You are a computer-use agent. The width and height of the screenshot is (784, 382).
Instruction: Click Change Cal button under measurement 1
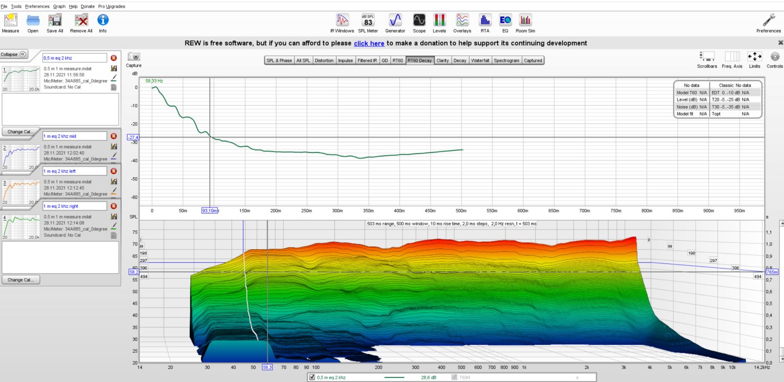click(20, 132)
